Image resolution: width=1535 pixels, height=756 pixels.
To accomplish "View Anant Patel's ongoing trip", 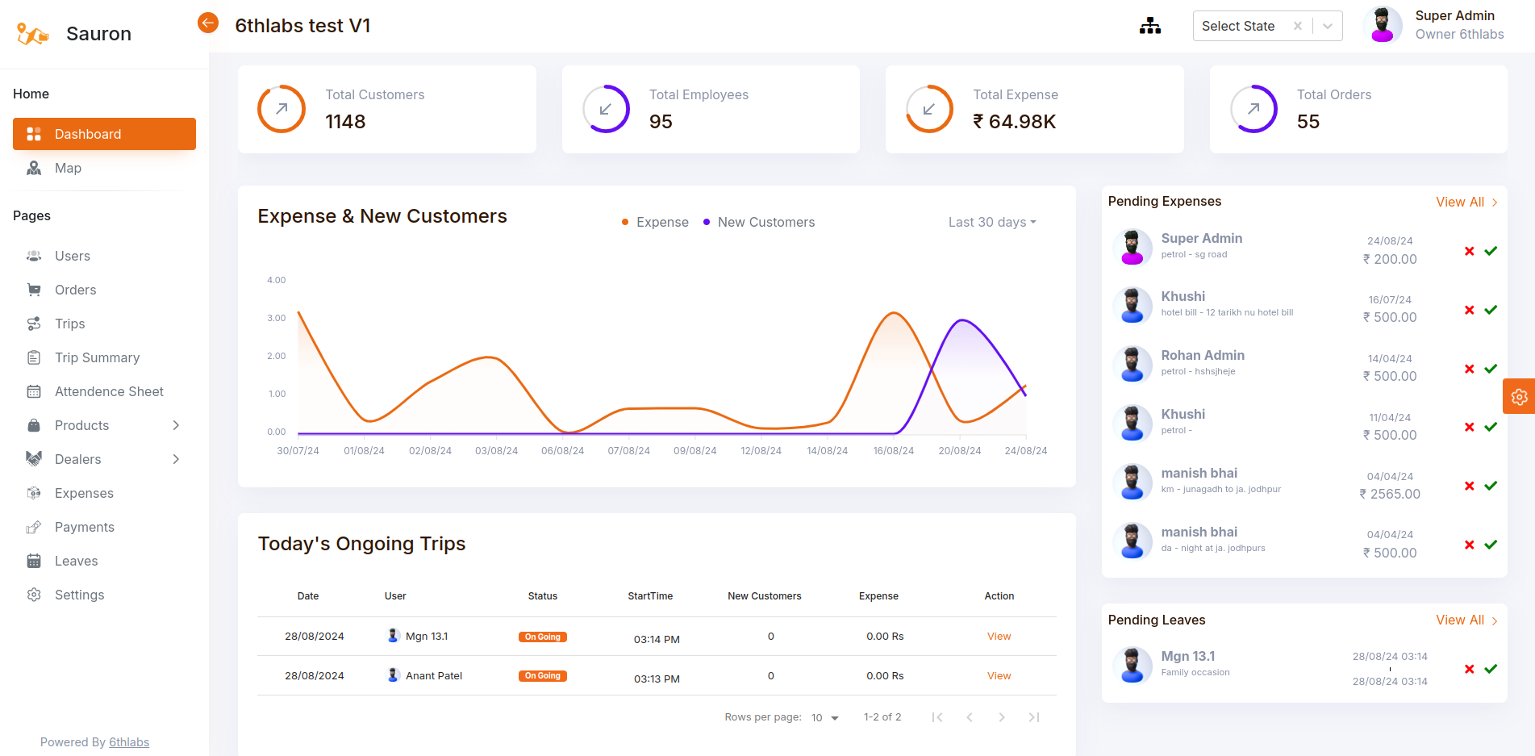I will [998, 675].
